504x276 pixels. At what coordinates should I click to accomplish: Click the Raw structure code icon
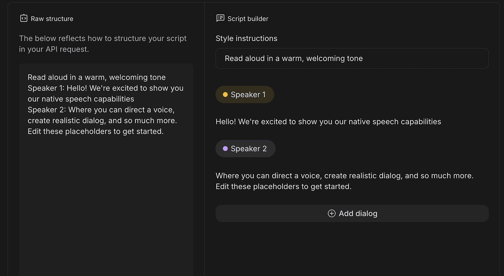(23, 18)
